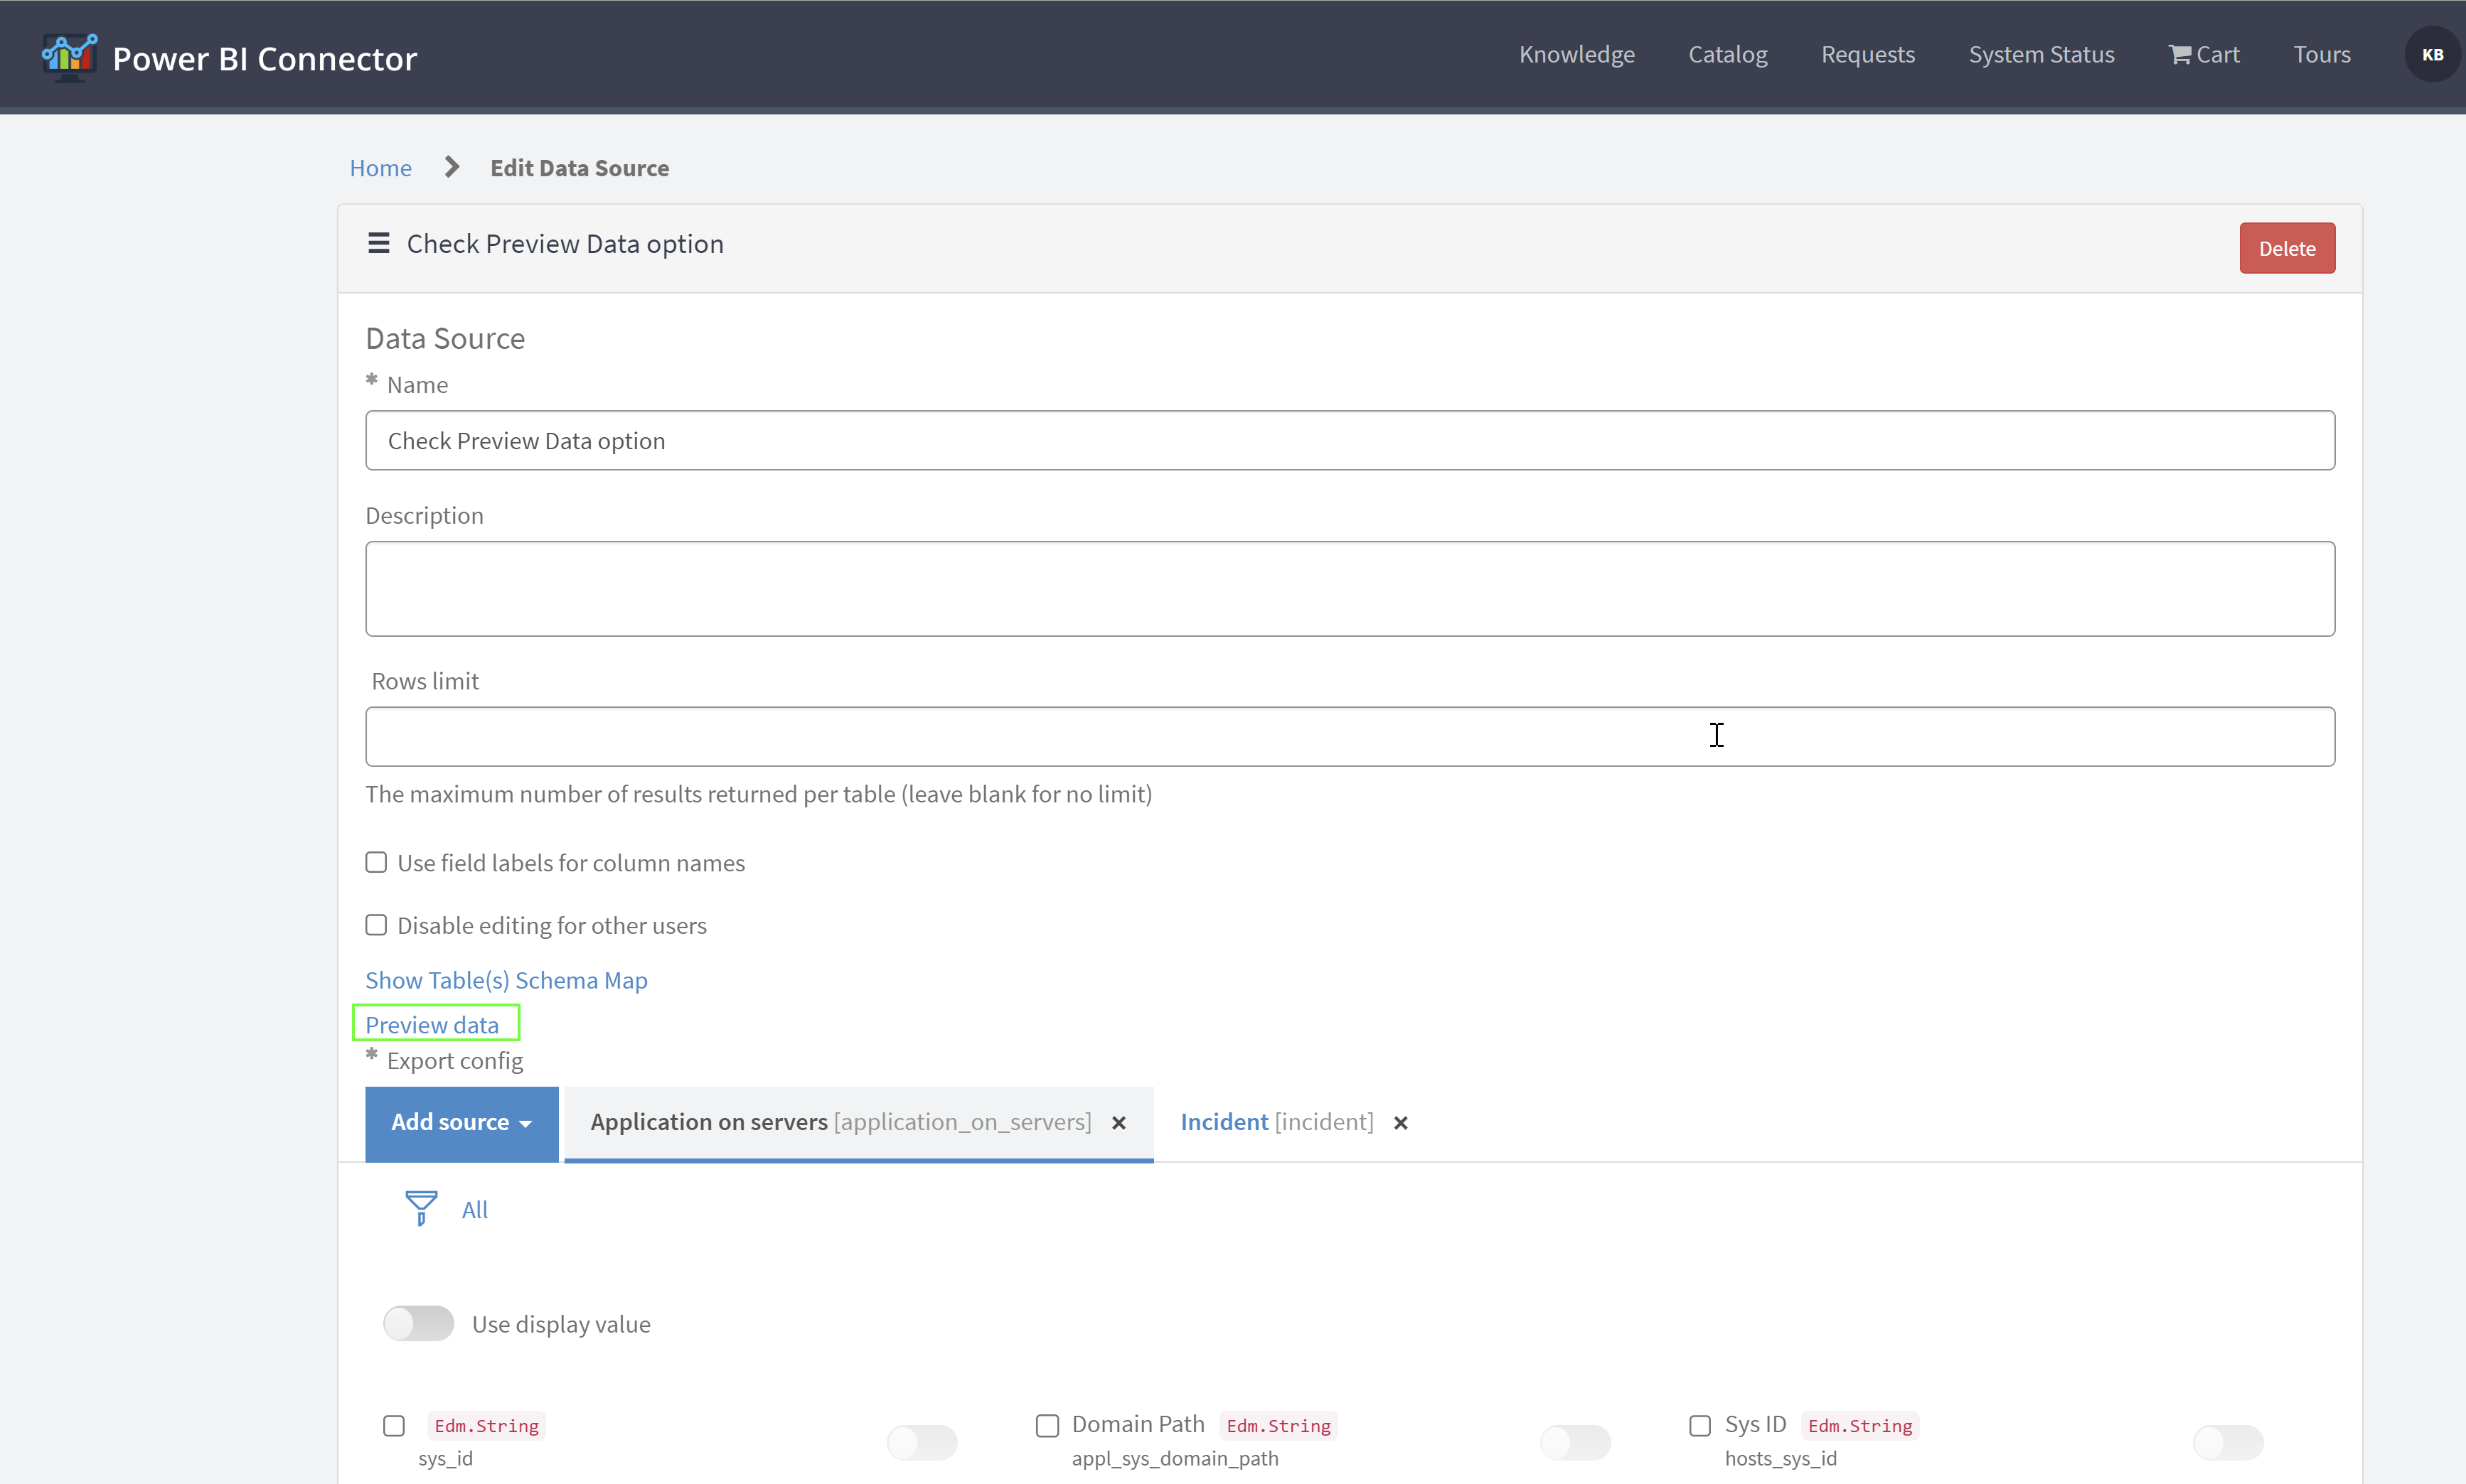Screen dimensions: 2466x1484
Task: Open the Cart from the shopping cart icon
Action: [x=2179, y=55]
